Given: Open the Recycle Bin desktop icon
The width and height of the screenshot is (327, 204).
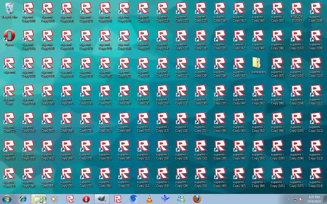Looking at the screenshot, I should click(x=9, y=10).
